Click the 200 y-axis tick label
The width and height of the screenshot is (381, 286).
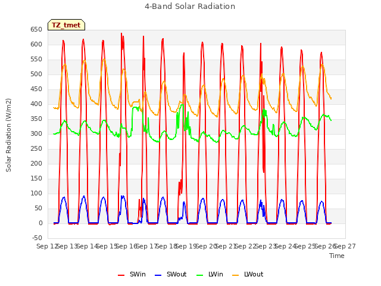point(36,164)
